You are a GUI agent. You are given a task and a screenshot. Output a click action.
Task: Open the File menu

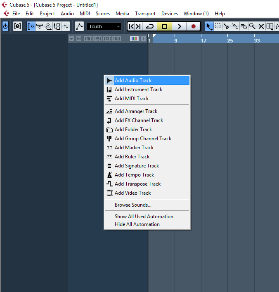(x=16, y=14)
